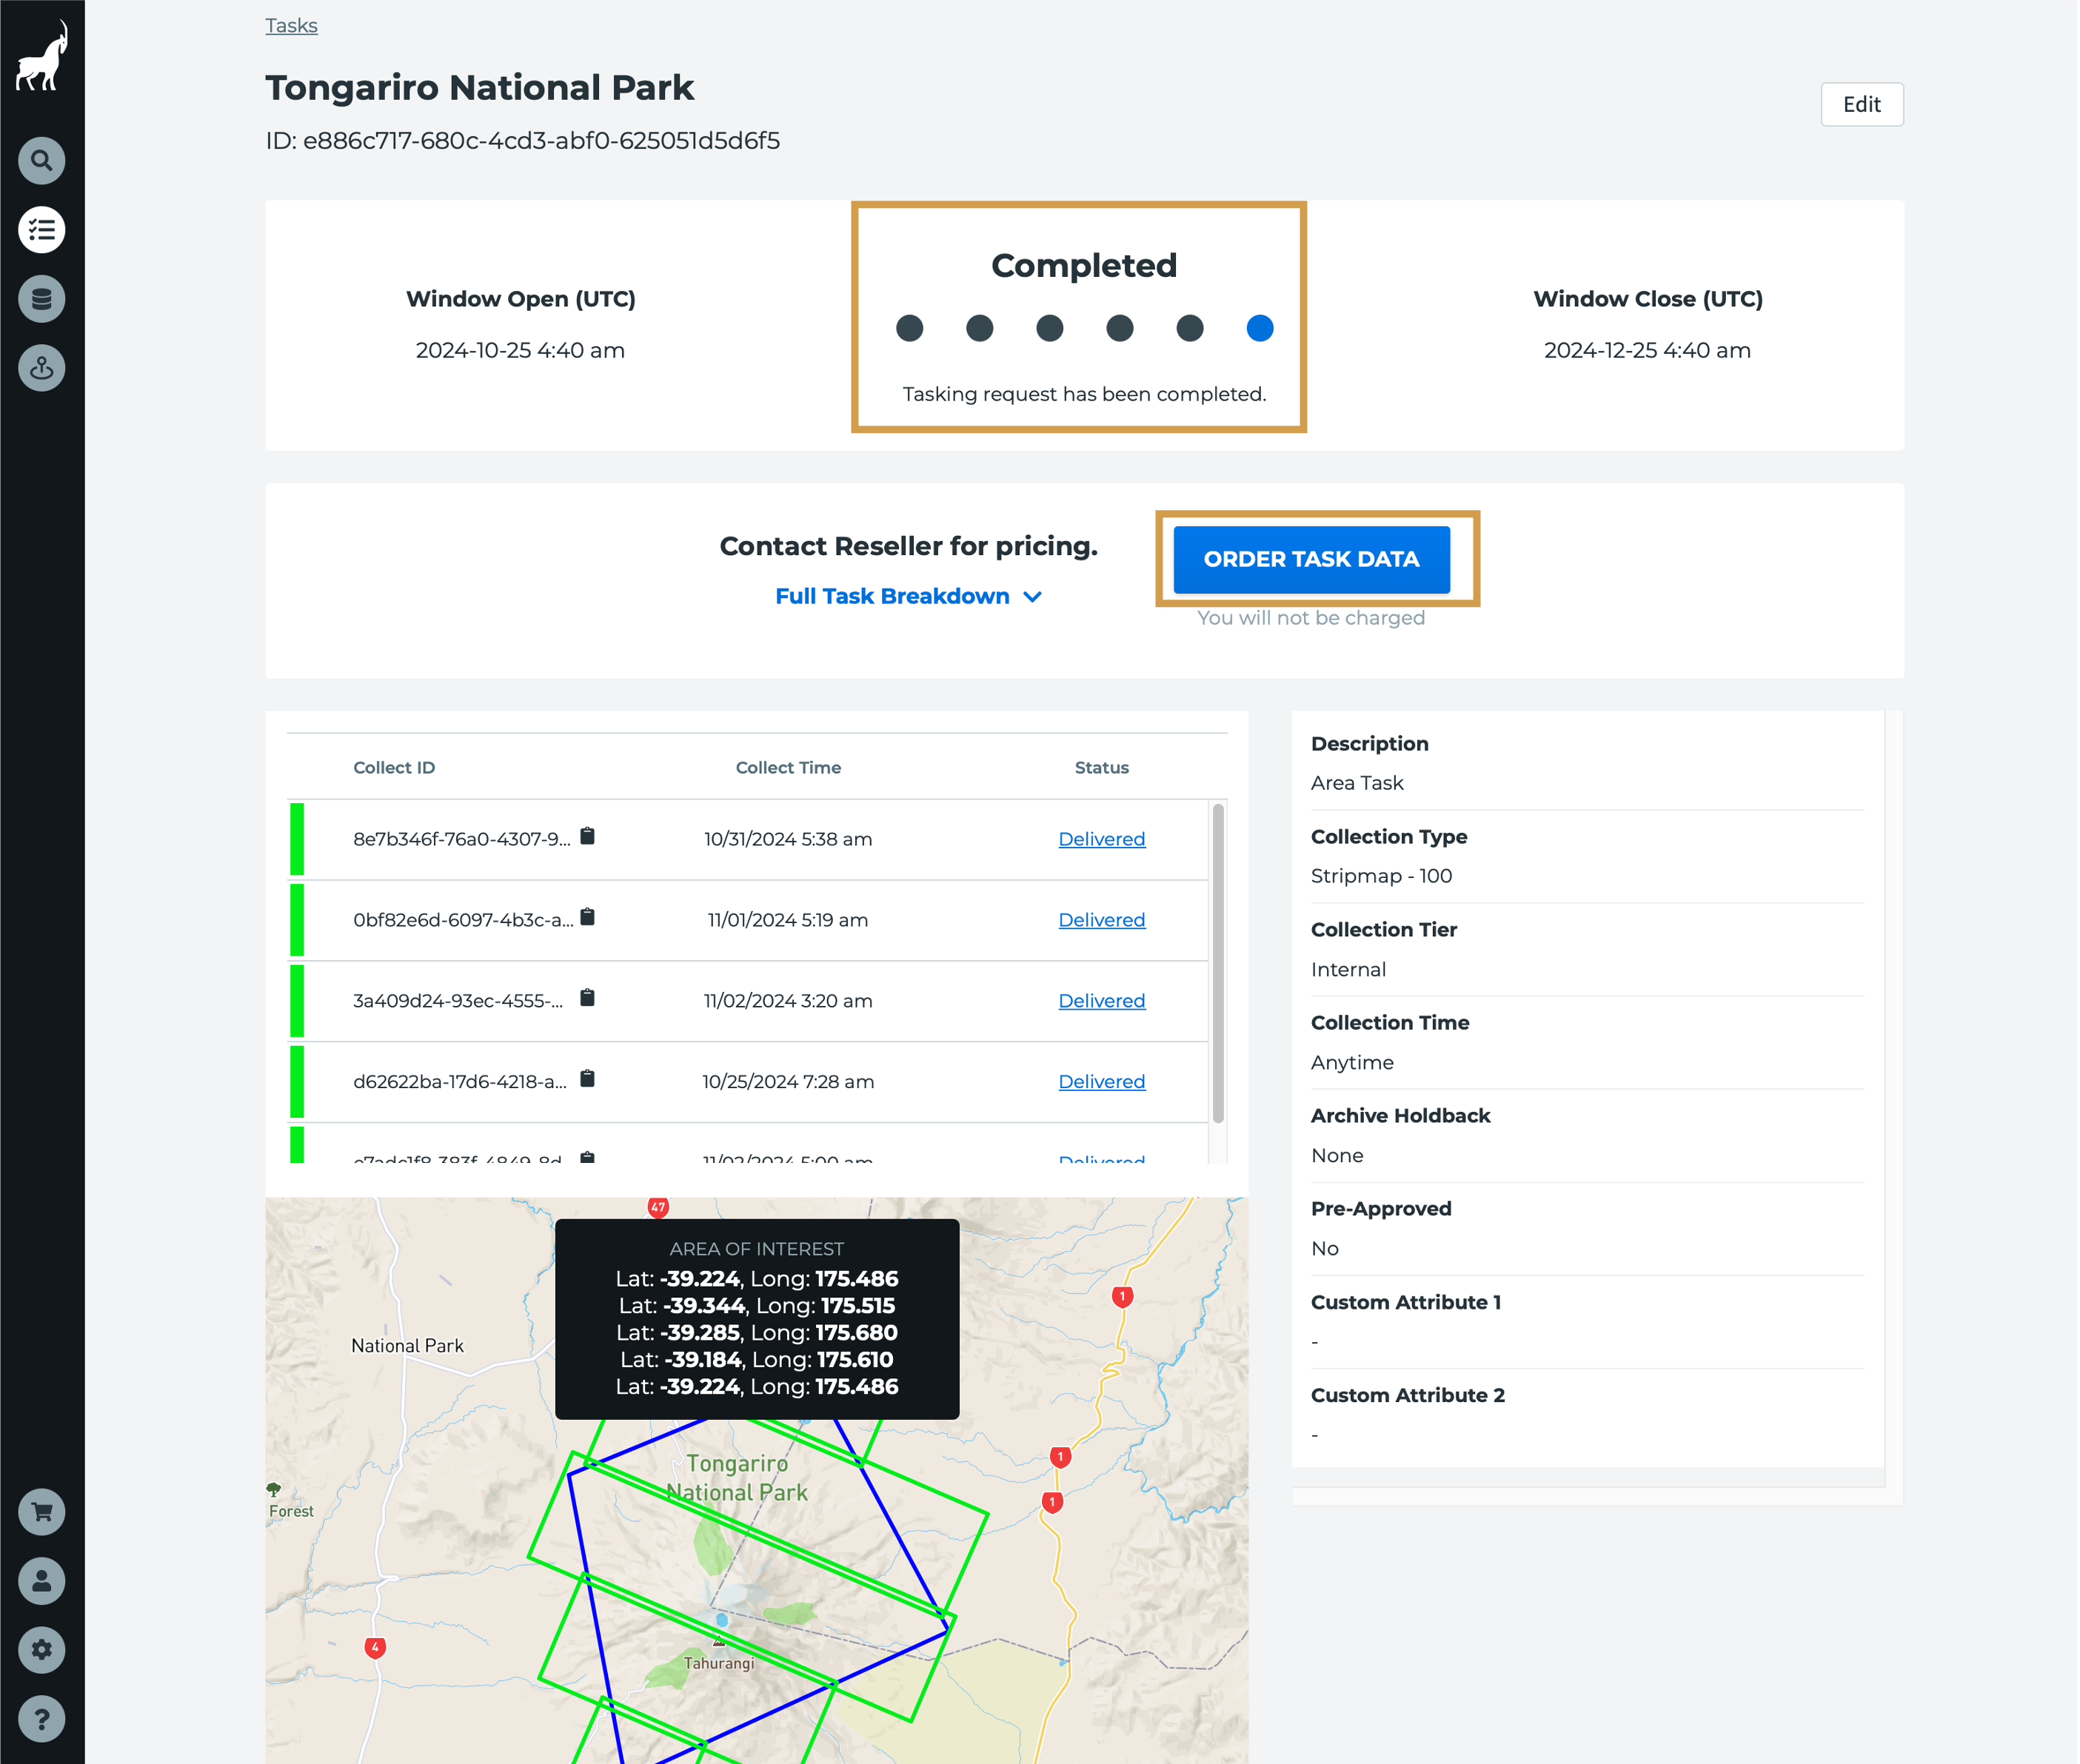The image size is (2080, 1764).
Task: Click the Area of Interest coordinates tooltip
Action: click(758, 1319)
